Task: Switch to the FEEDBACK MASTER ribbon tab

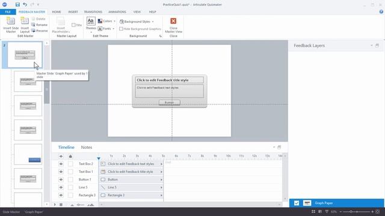Action: coord(32,12)
